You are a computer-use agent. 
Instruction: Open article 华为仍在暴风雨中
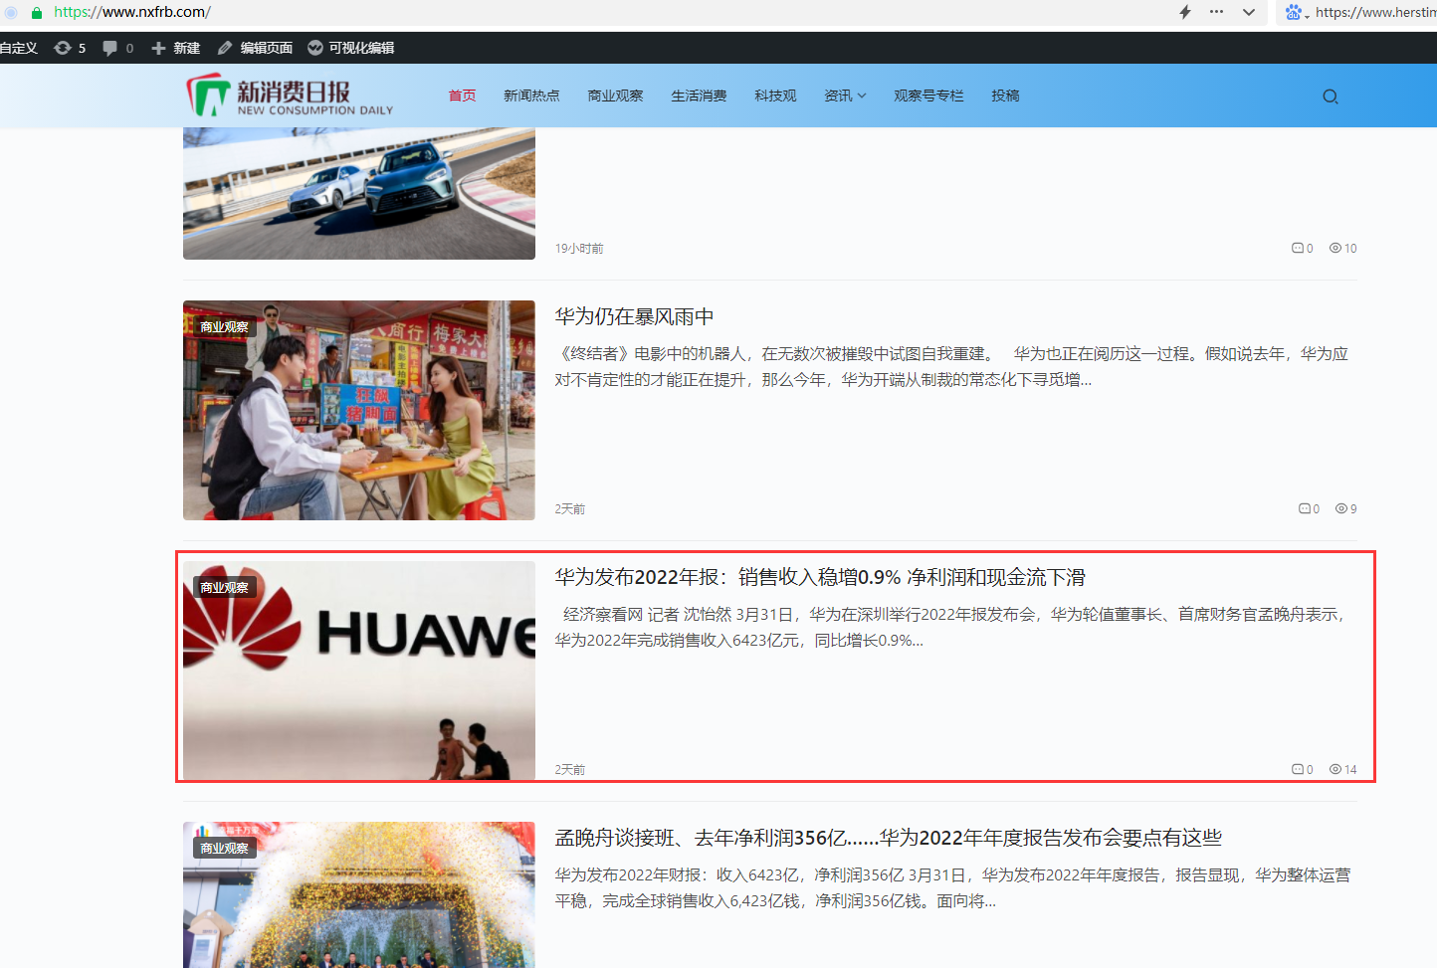(634, 316)
